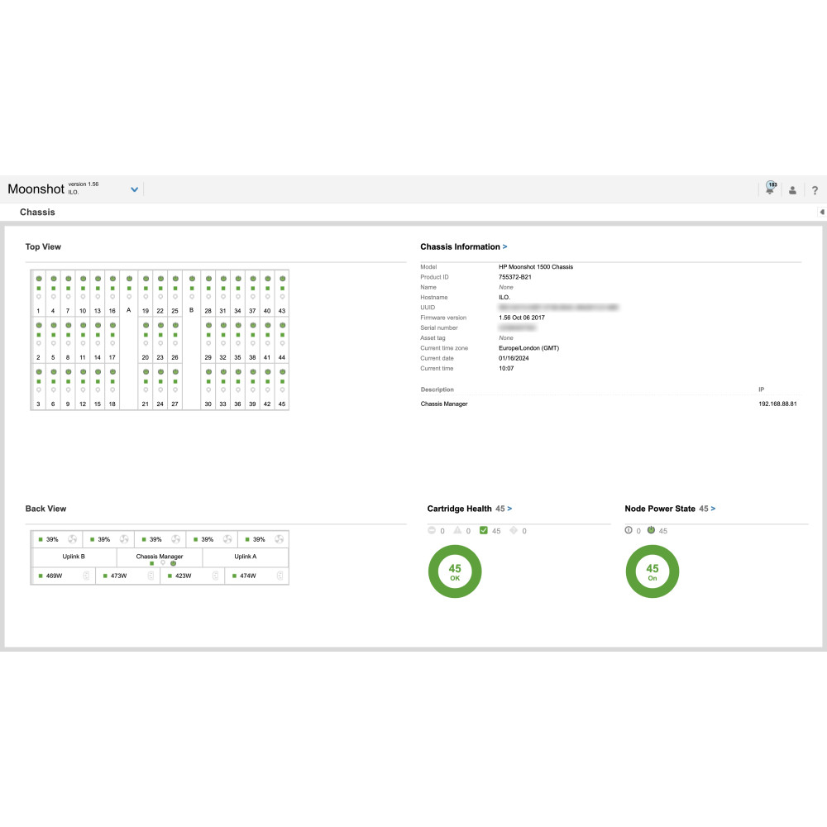Click the Moonshot title in the header

click(x=37, y=189)
